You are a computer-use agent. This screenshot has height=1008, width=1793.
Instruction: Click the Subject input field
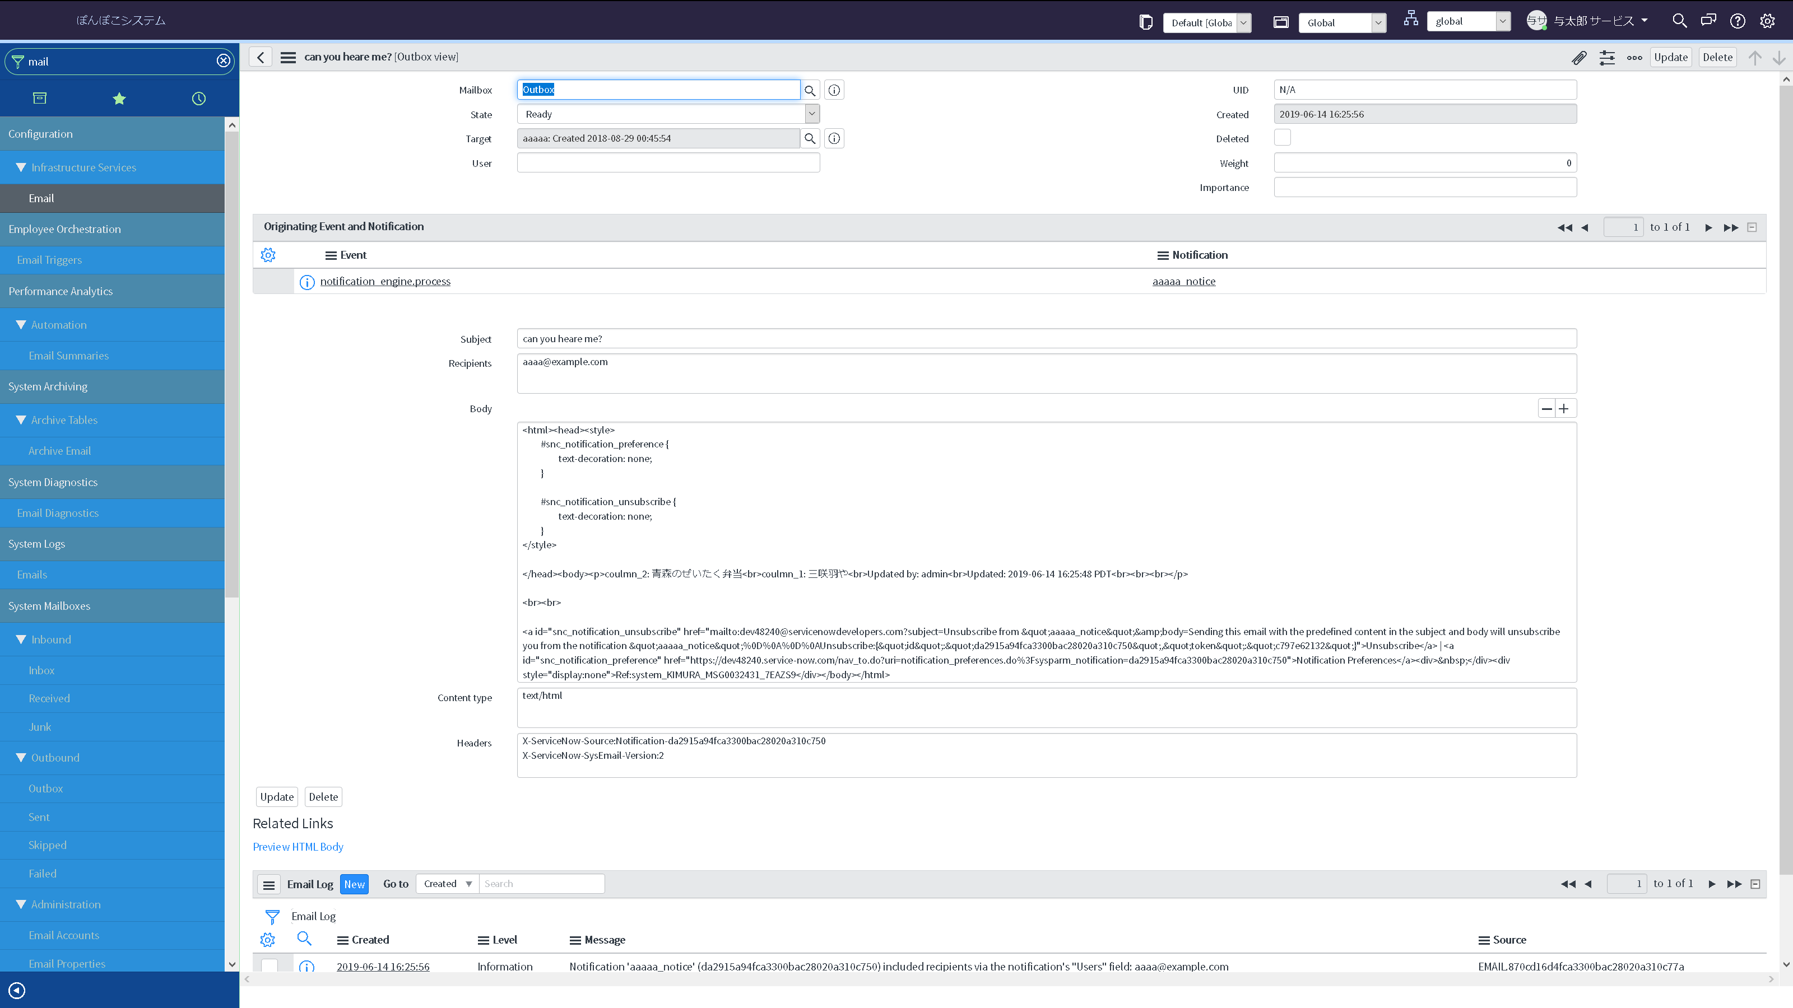pos(1046,339)
